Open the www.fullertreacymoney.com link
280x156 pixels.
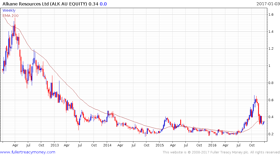28,152
